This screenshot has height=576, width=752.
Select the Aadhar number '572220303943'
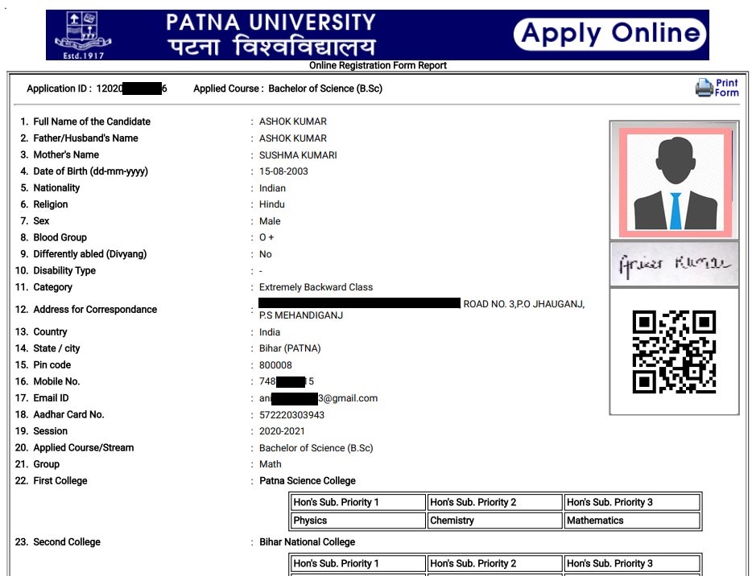click(x=291, y=415)
